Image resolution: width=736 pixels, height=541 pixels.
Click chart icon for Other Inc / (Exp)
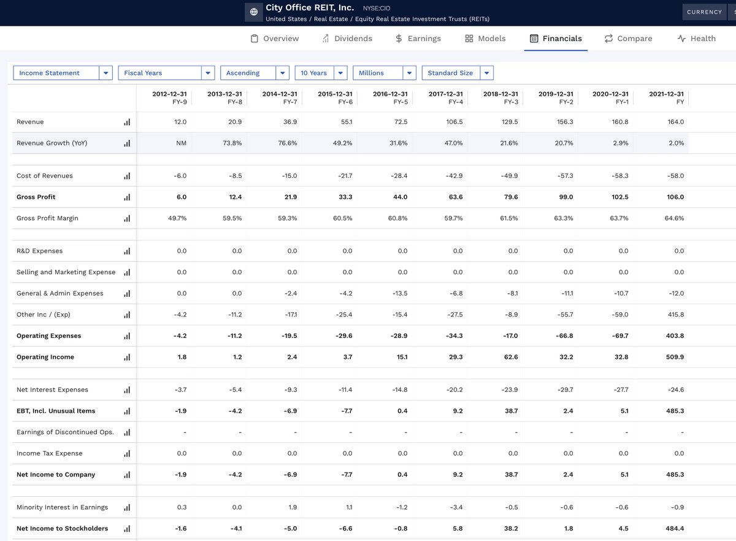coord(127,315)
